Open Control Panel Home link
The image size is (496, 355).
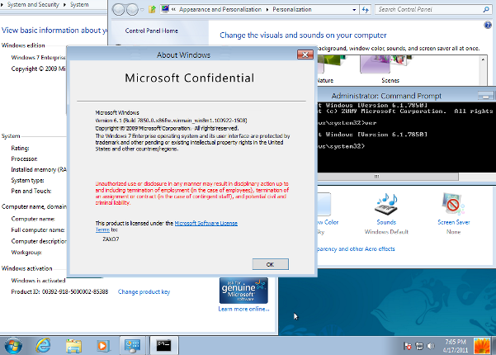pyautogui.click(x=152, y=31)
